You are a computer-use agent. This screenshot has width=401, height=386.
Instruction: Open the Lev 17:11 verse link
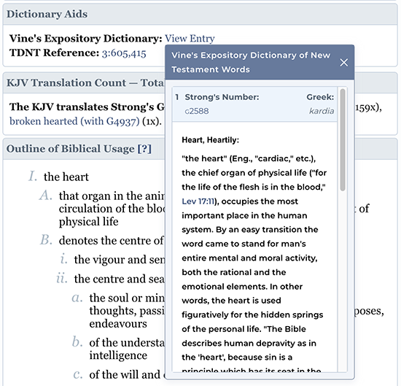(198, 201)
